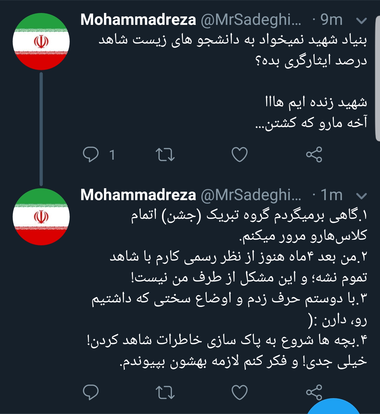Share the second tweet

[x=314, y=392]
